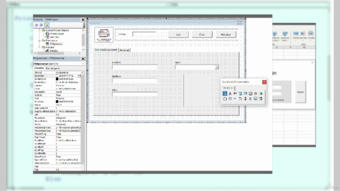This screenshot has height=191, width=340.
Task: Switch to the Alfabética properties tab
Action: pyautogui.click(x=39, y=68)
